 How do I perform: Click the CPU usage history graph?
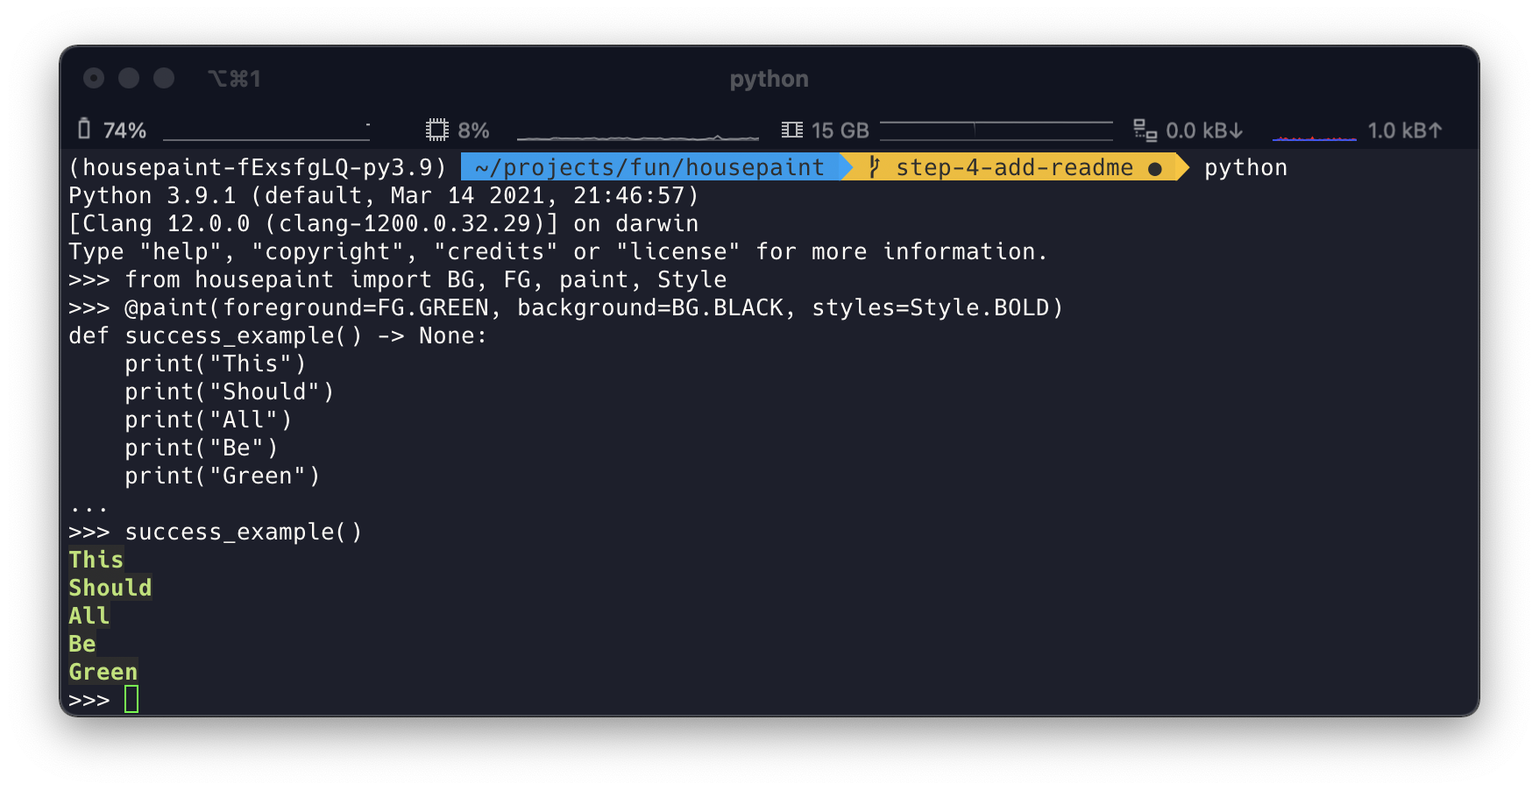click(637, 133)
